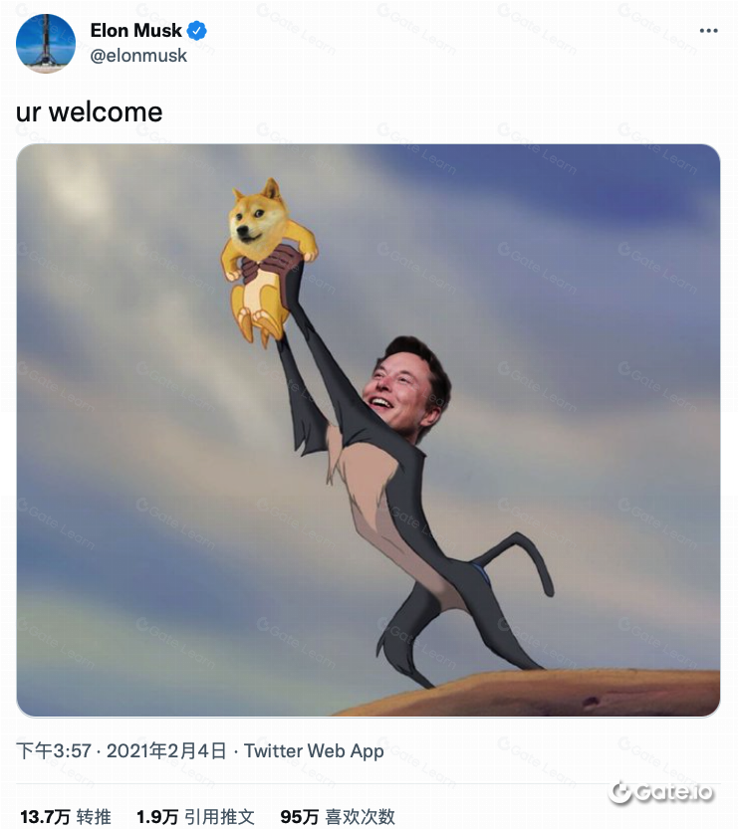Open the Elon Musk display name
Screen dimensions: 738x830
tap(136, 31)
